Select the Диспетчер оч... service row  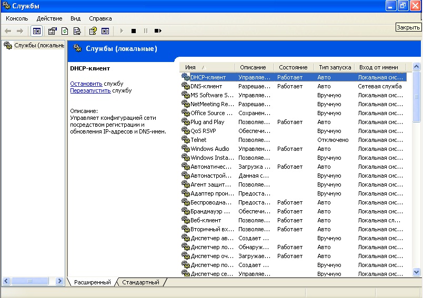click(x=293, y=256)
